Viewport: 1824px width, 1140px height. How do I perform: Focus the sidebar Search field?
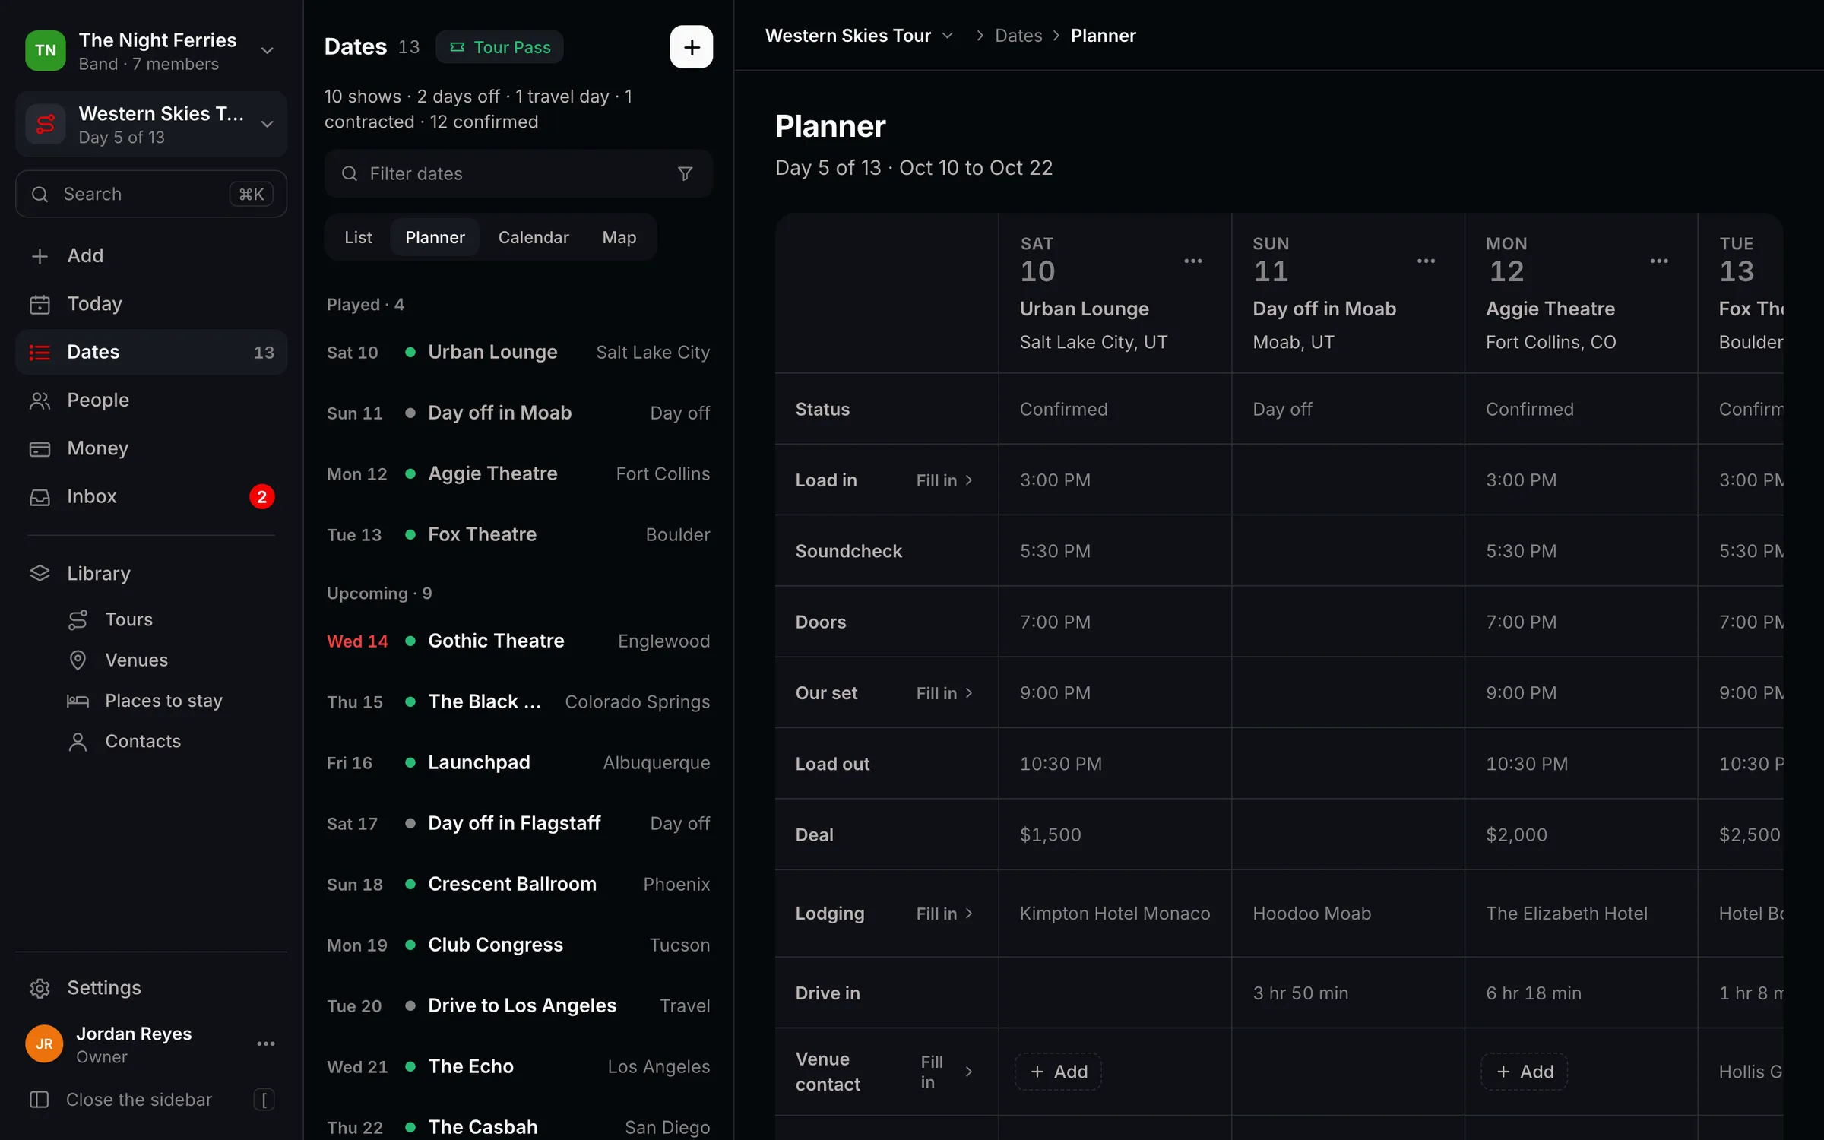(x=151, y=194)
